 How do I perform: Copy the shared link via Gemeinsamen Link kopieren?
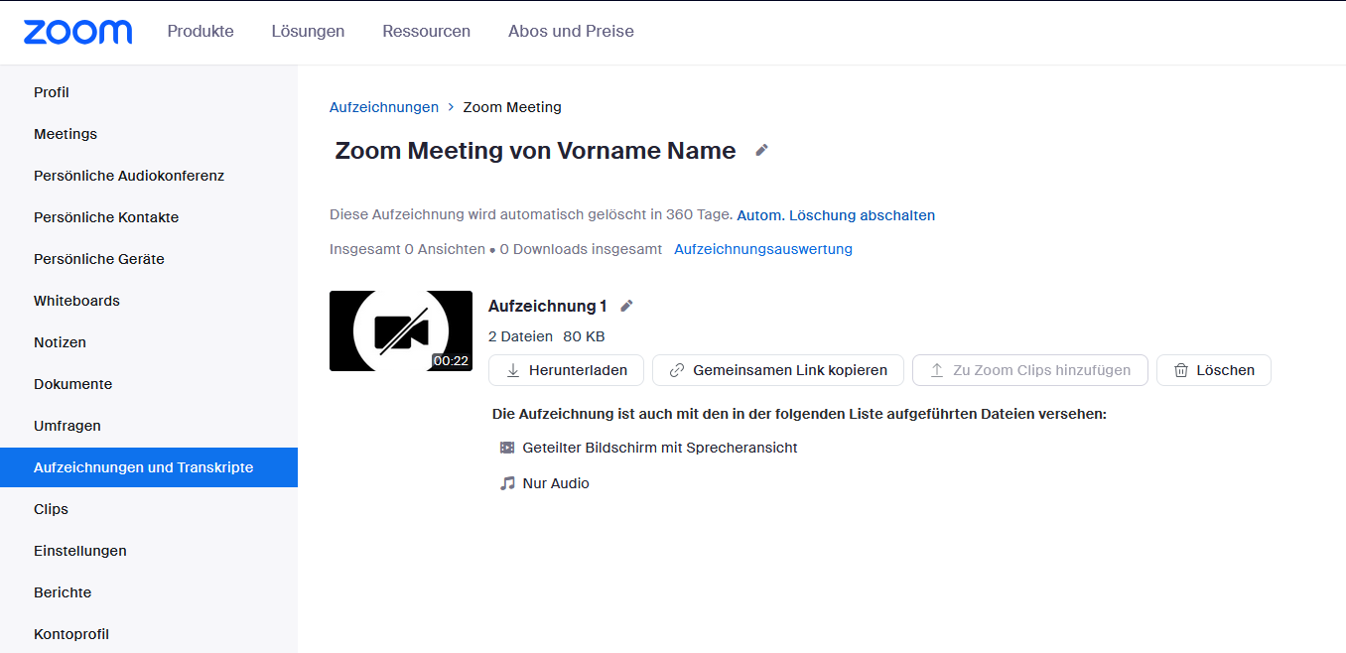coord(777,370)
